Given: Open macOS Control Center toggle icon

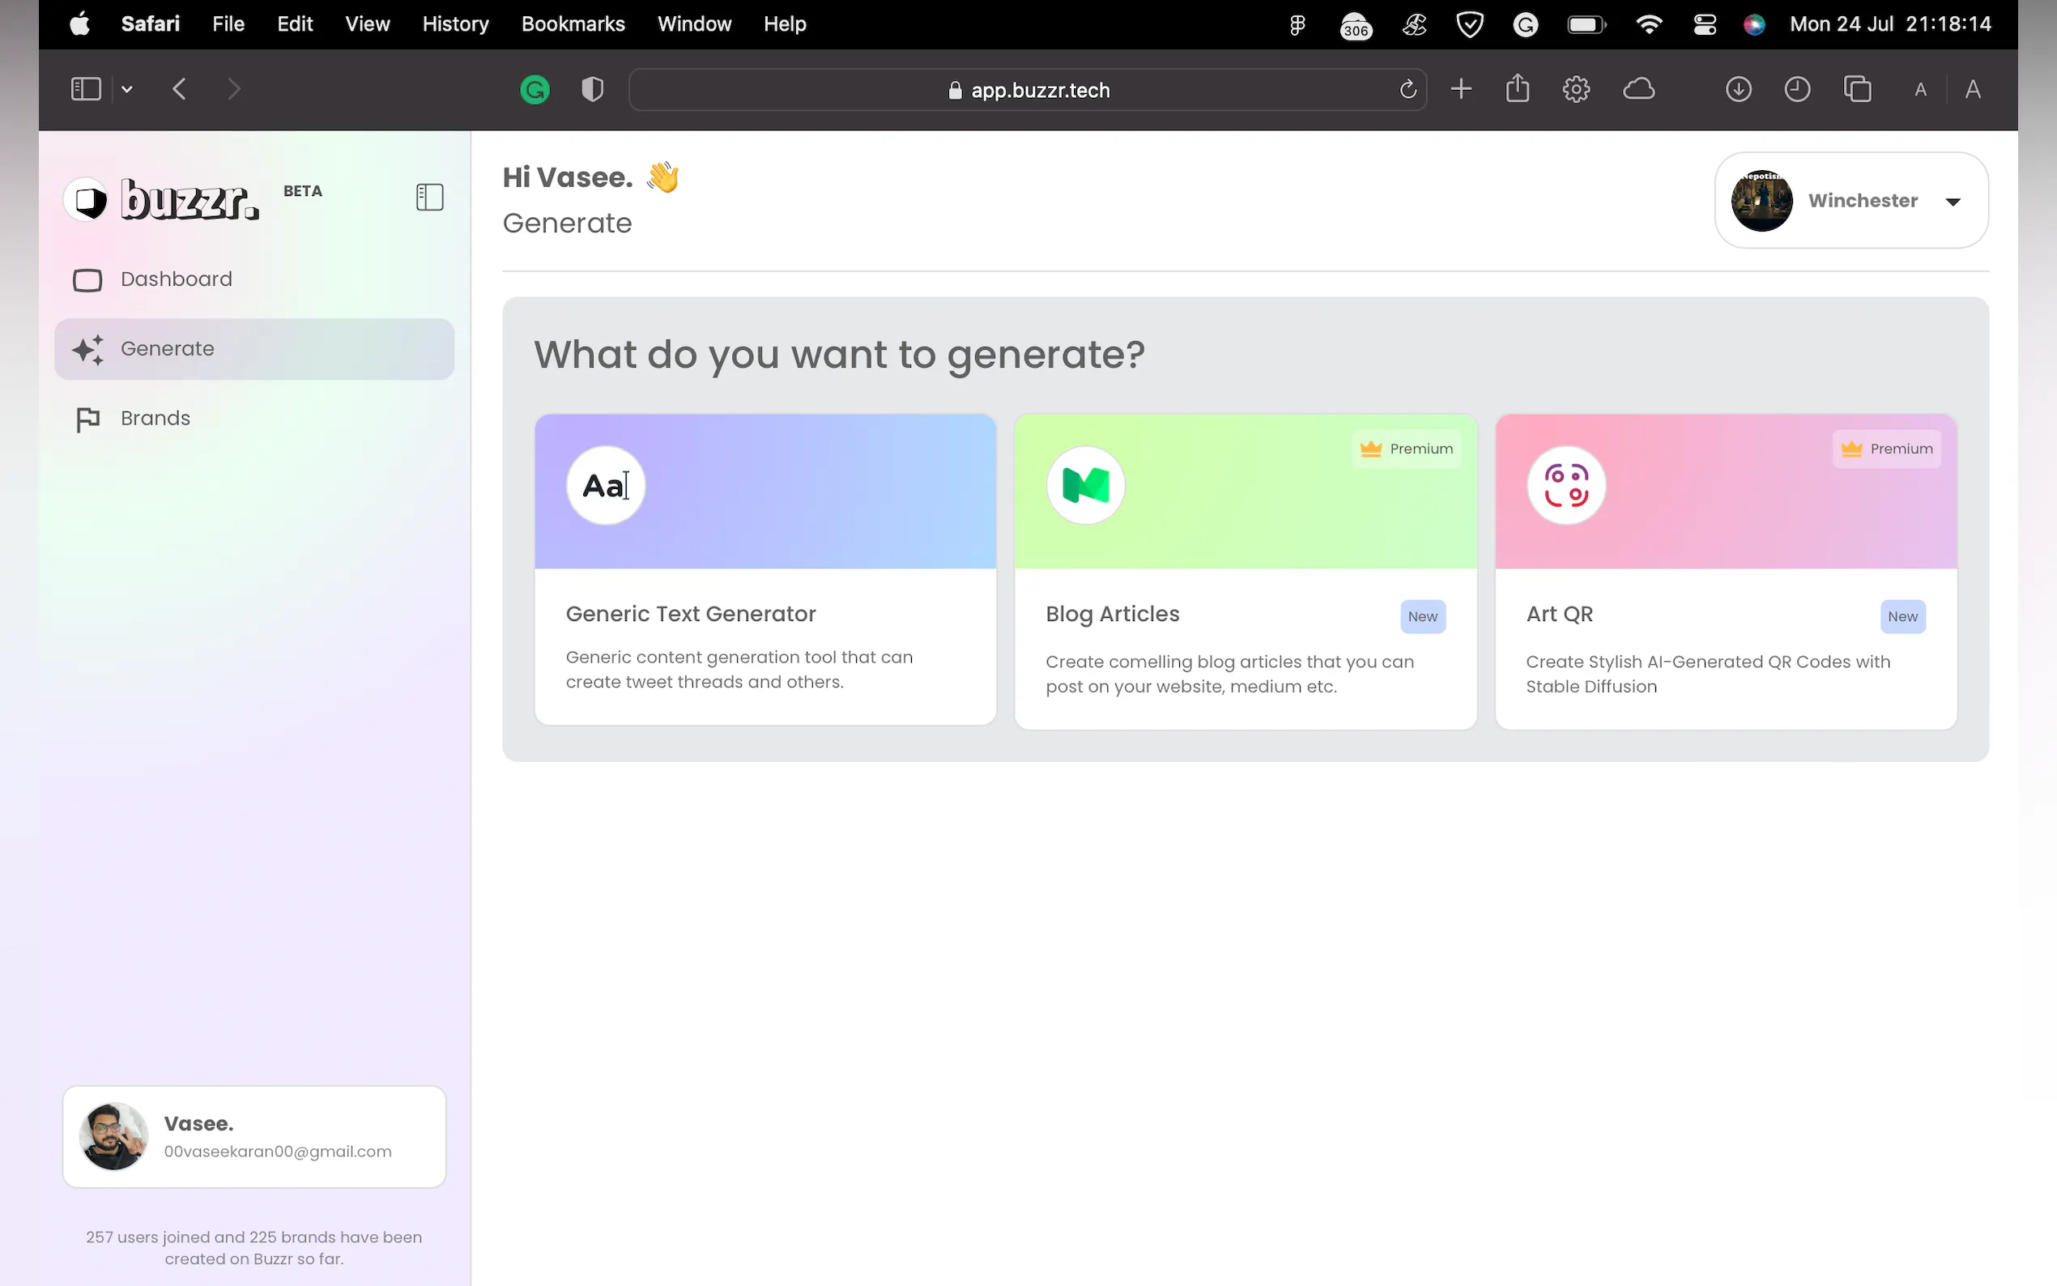Looking at the screenshot, I should (x=1704, y=24).
